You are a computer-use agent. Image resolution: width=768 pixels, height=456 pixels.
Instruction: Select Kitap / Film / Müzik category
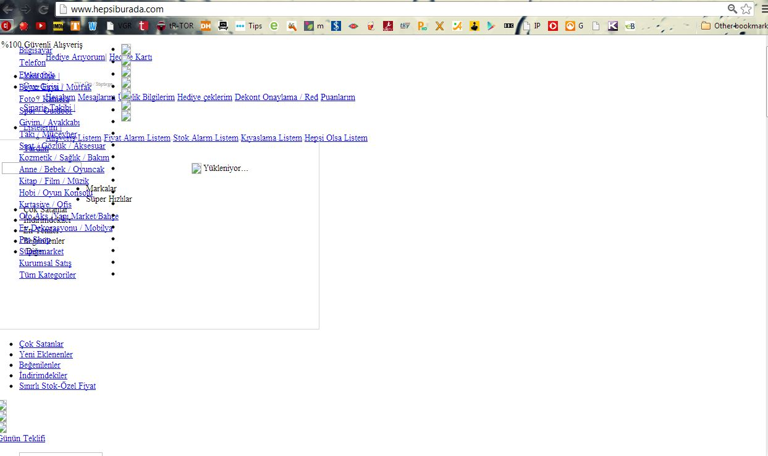click(54, 181)
